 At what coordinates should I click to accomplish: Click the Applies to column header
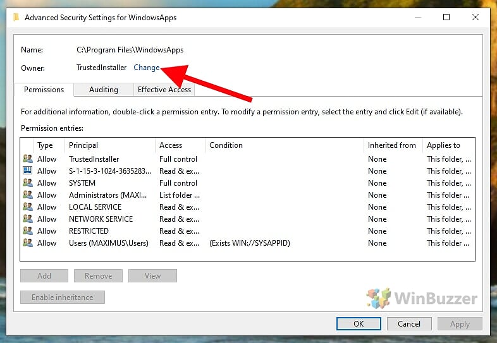coord(448,145)
